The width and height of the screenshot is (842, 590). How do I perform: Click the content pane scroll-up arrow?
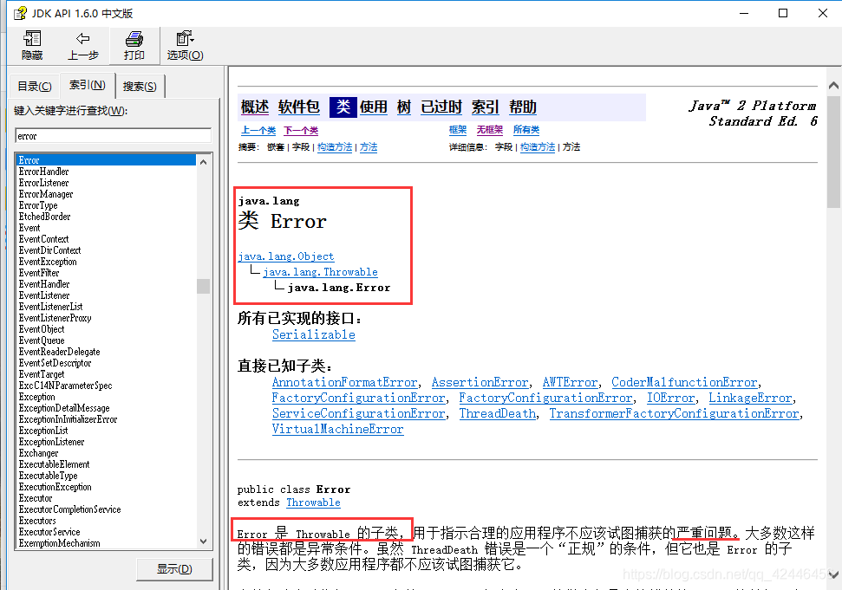(x=833, y=85)
